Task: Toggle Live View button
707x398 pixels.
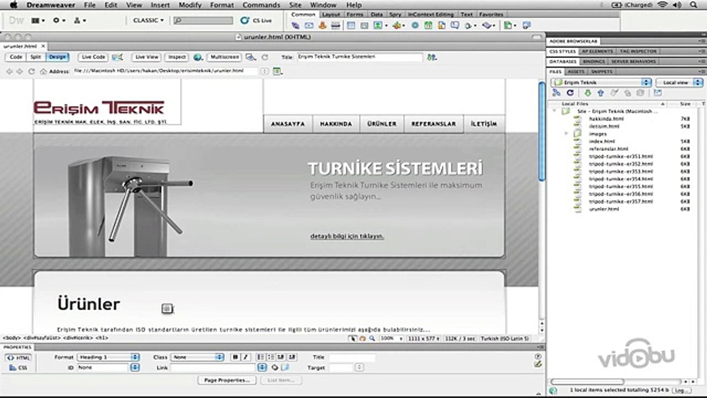Action: pyautogui.click(x=146, y=57)
